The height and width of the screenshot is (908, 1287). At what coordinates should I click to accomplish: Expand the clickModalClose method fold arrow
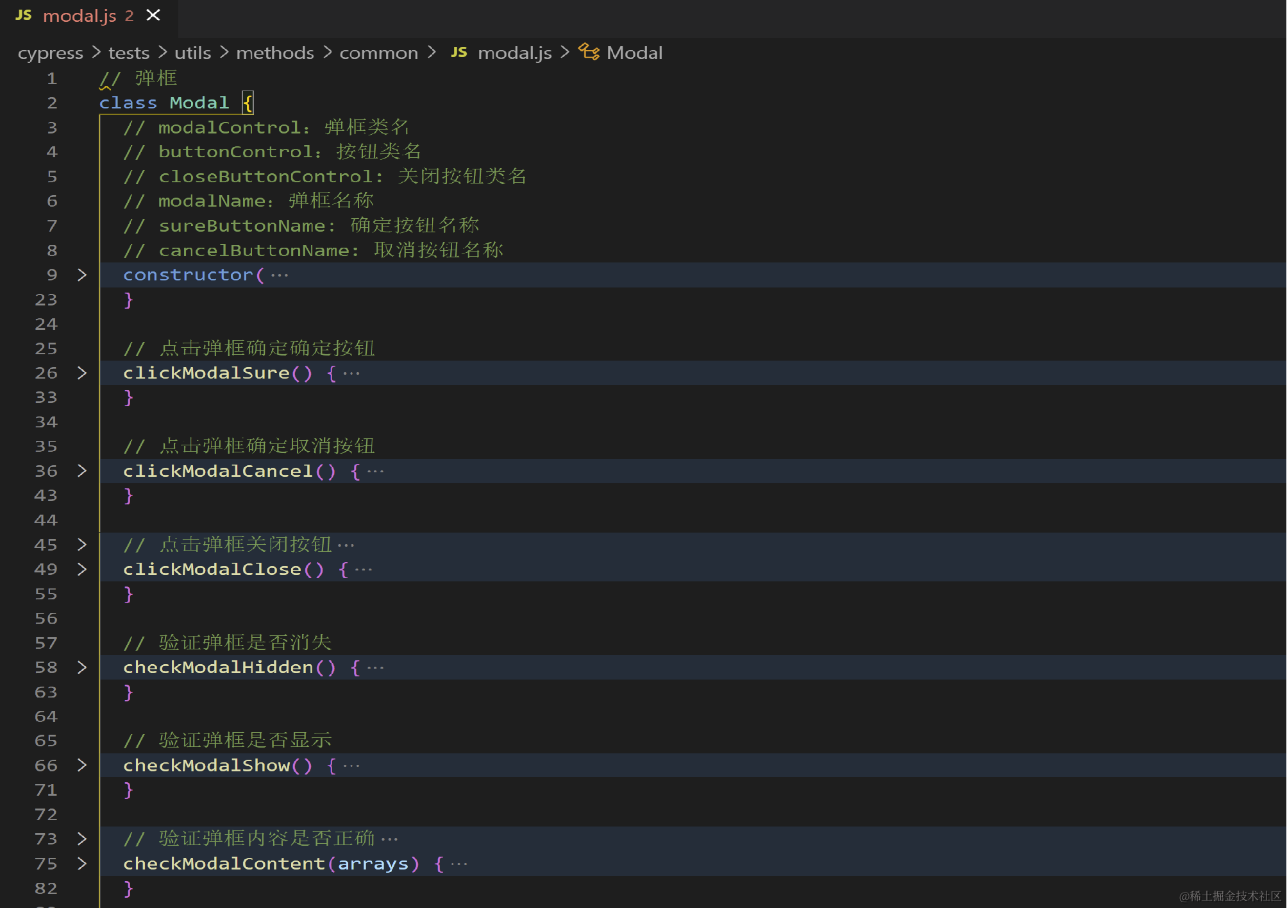(x=81, y=569)
